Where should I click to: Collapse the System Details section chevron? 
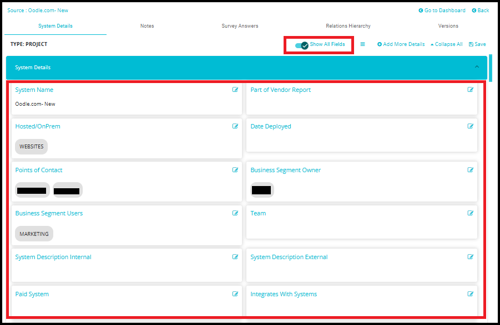(476, 68)
